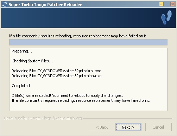Screen dimensions: 177x136
Task: Minimize the Patcher Reloader window
Action: click(x=162, y=4)
